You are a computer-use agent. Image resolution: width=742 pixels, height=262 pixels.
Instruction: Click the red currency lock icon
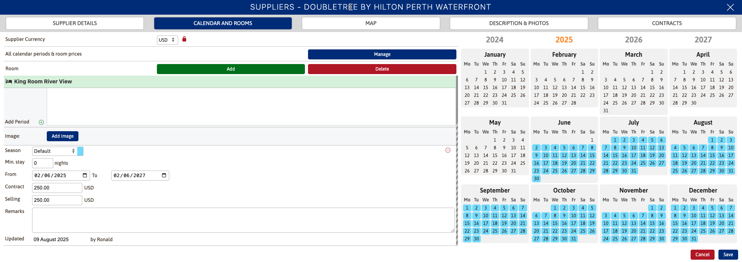[x=184, y=39]
